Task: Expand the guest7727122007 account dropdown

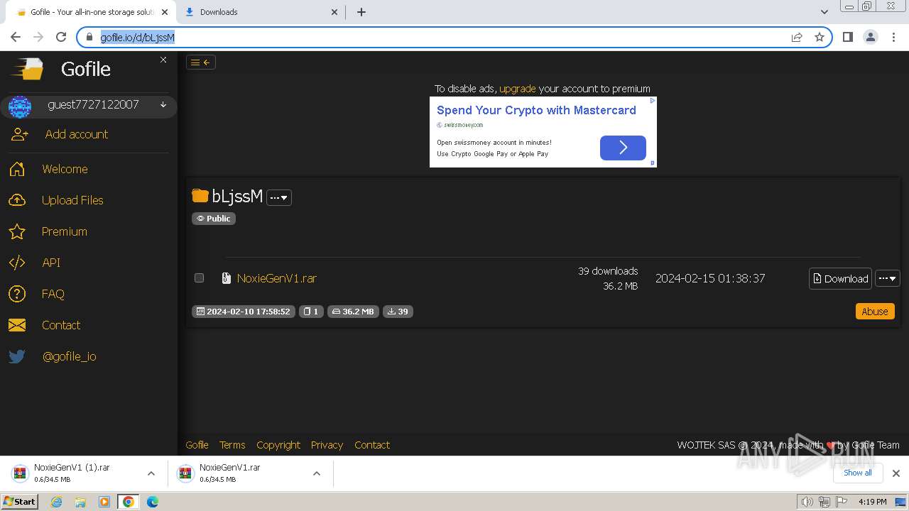Action: [163, 105]
